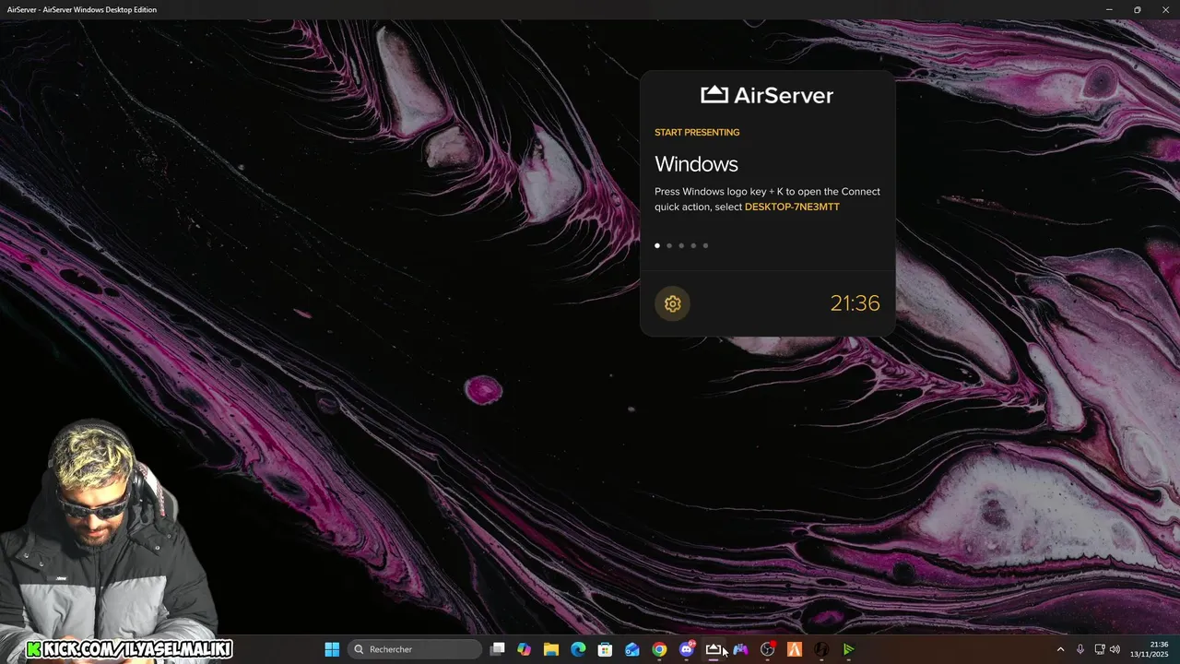Open Discord with its notification badge

coord(686,649)
